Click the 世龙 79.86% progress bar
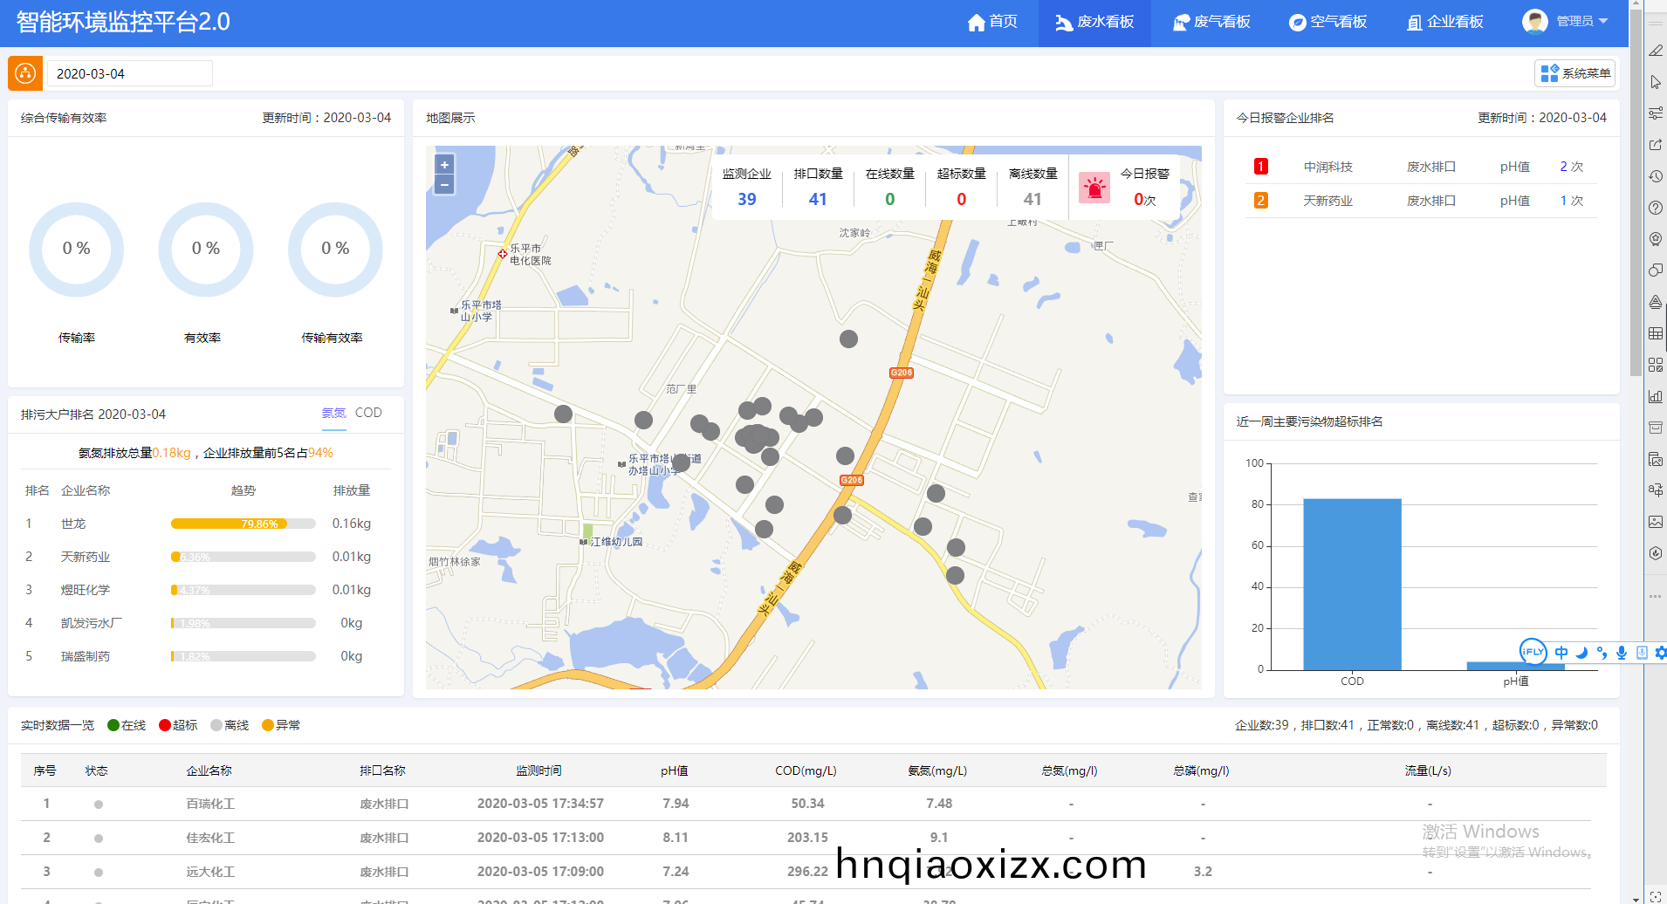The image size is (1667, 904). click(243, 524)
